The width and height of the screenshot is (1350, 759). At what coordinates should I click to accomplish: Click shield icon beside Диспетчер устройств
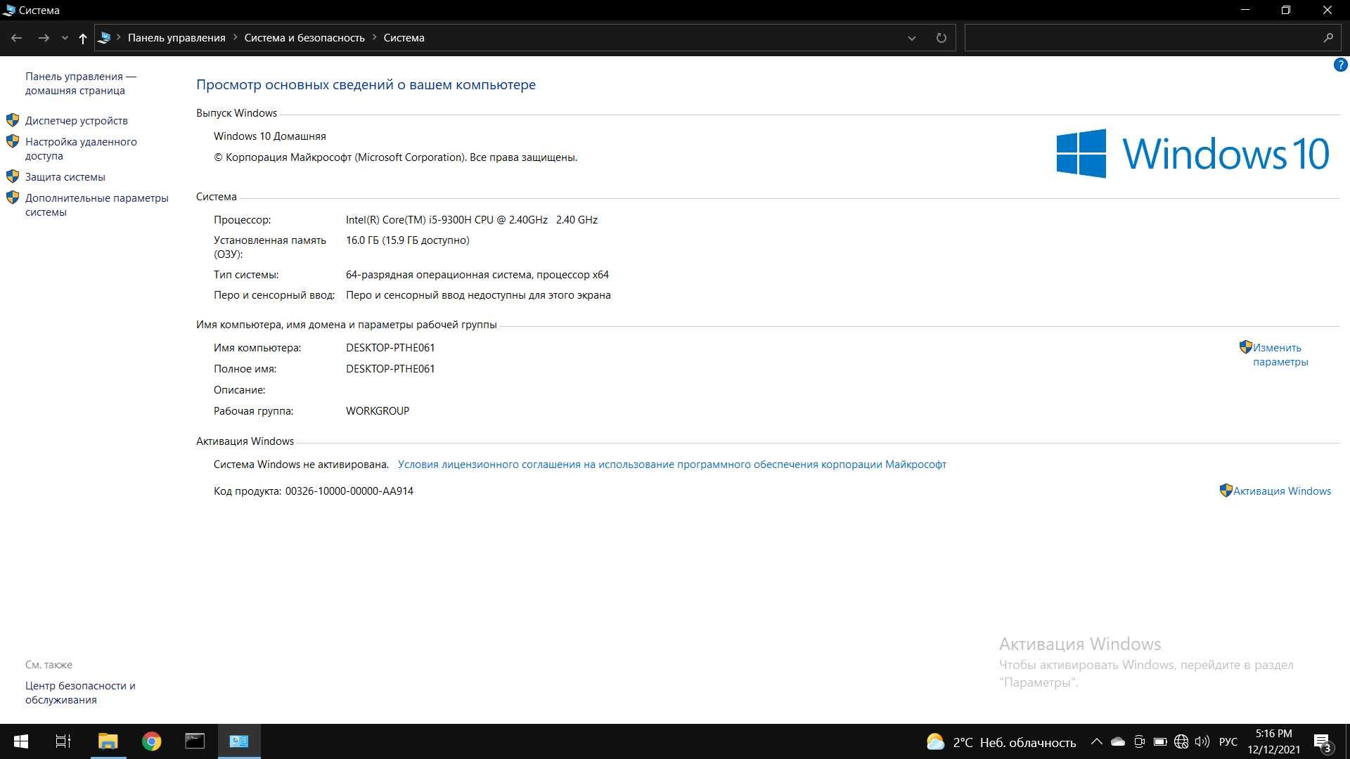pos(13,120)
